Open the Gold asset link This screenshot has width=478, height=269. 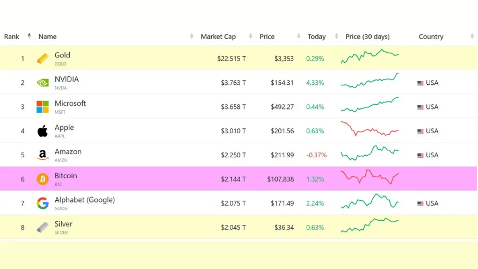62,55
